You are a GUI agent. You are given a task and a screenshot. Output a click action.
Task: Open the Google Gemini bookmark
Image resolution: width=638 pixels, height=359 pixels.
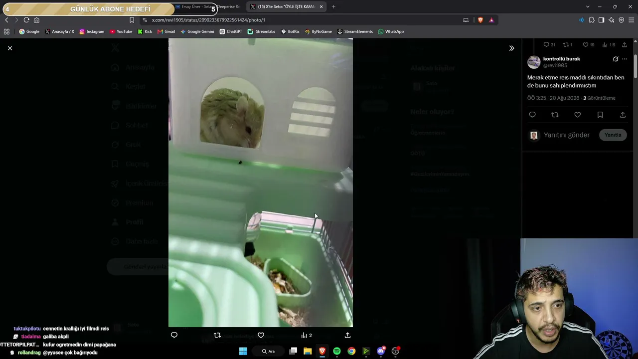tap(197, 31)
